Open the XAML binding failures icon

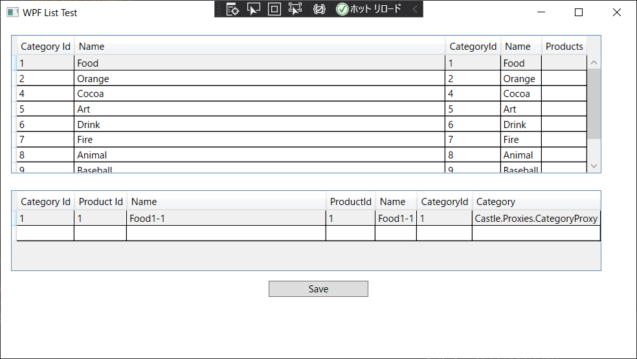pos(319,9)
